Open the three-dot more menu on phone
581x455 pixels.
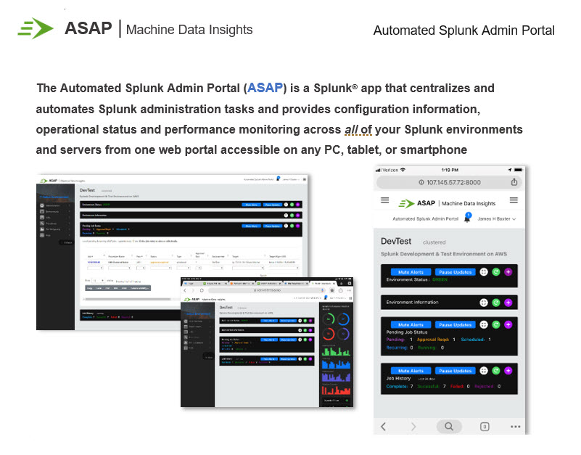pos(515,427)
